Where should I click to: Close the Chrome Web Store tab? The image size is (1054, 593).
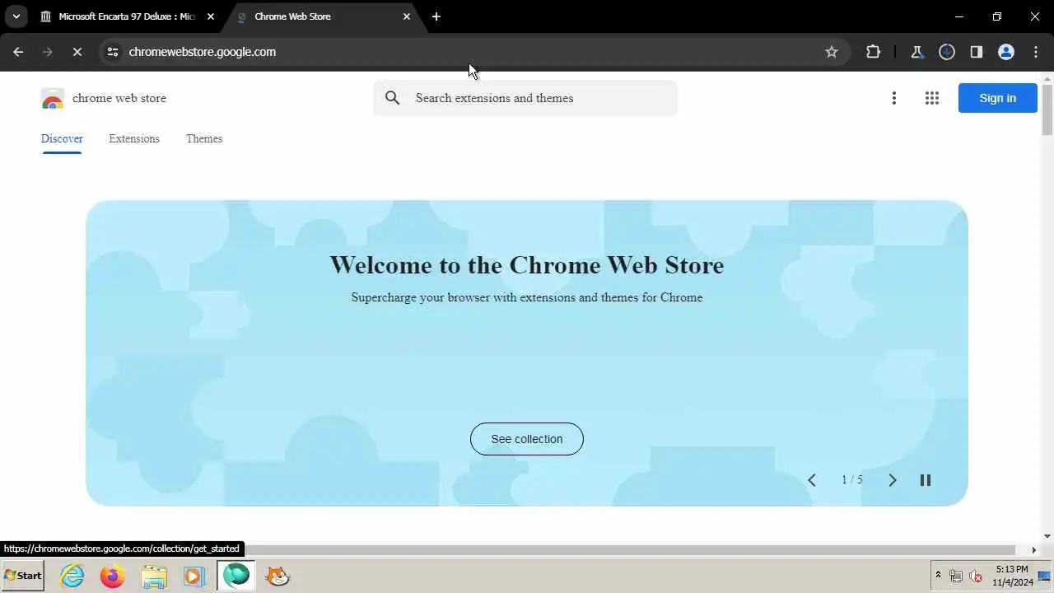click(407, 16)
